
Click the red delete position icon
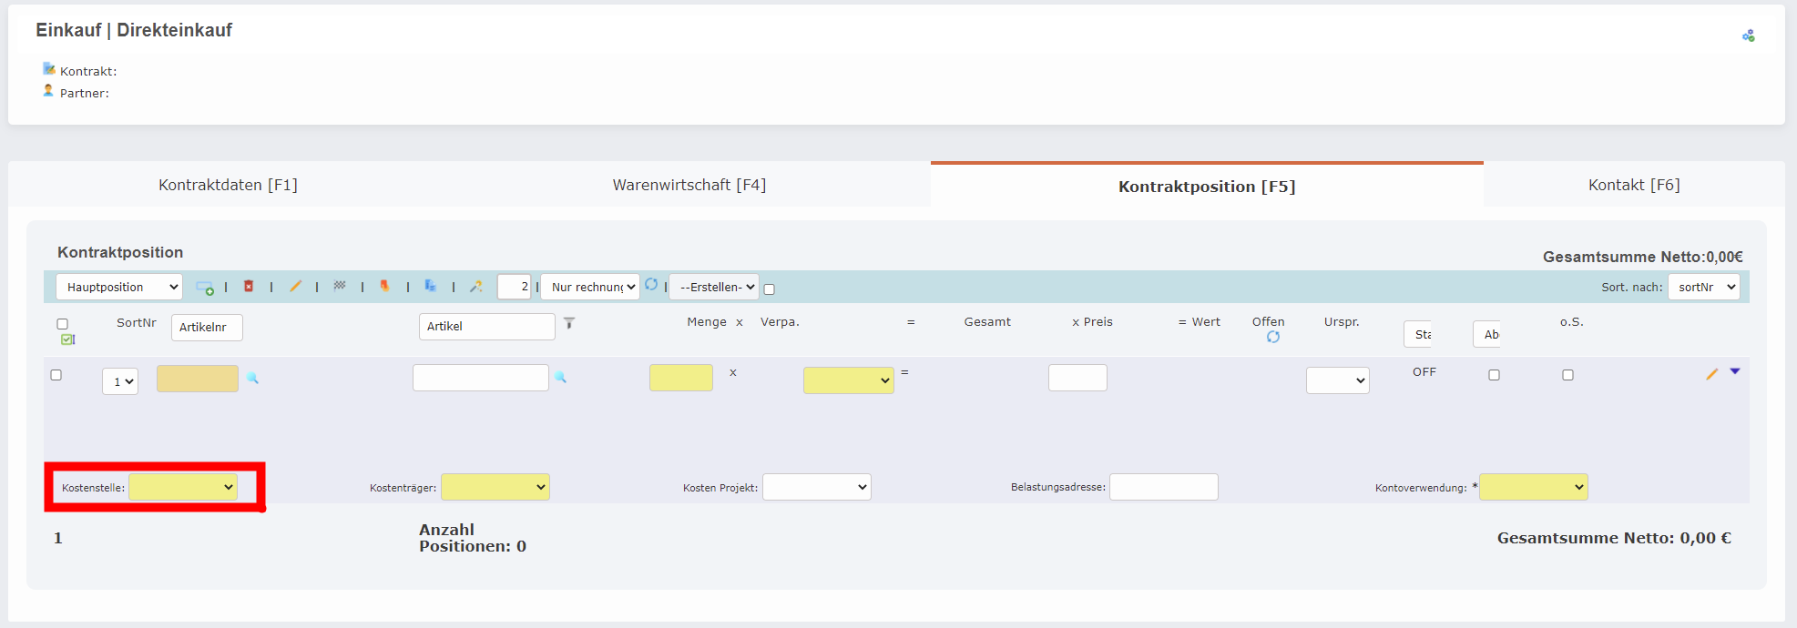(x=249, y=287)
